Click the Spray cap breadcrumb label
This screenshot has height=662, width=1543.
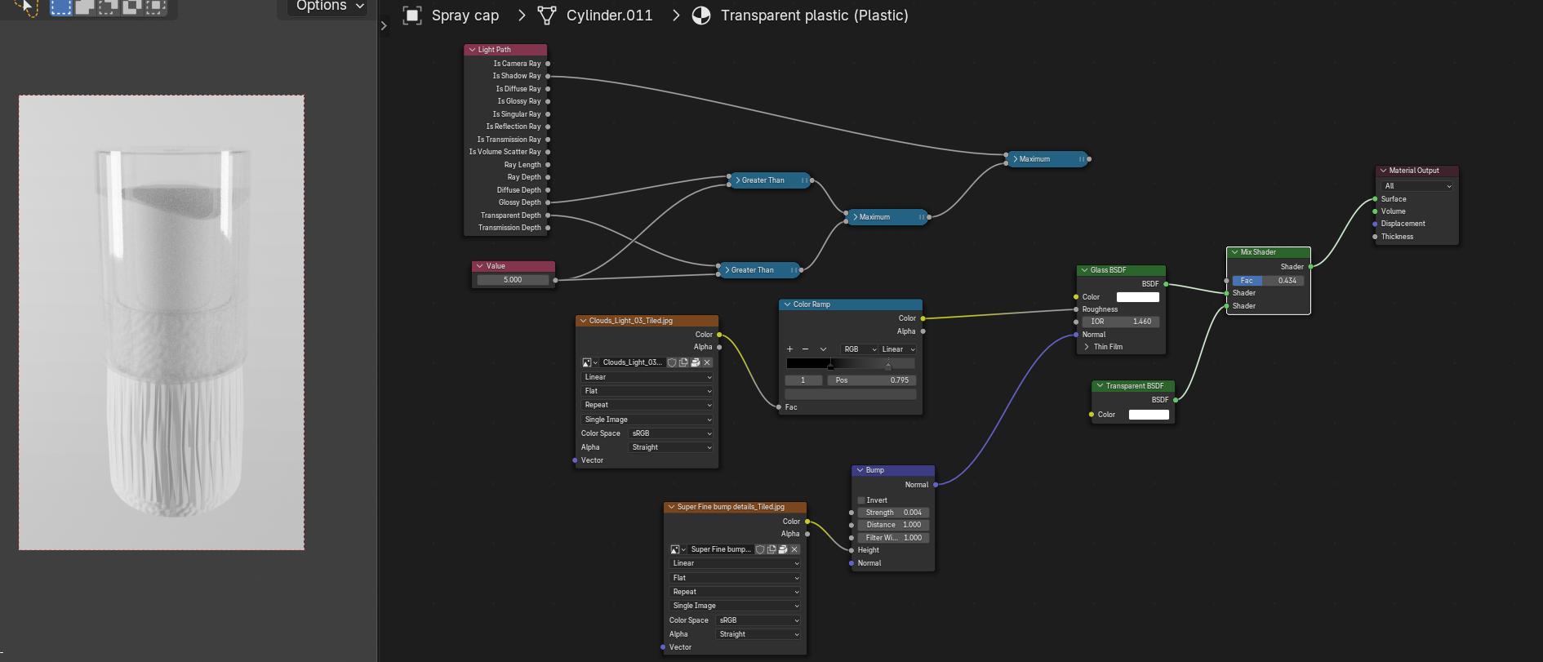coord(465,16)
